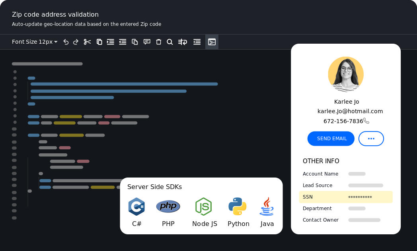Click the phone icon next to Karlee's number
Image resolution: width=417 pixels, height=251 pixels.
point(366,120)
